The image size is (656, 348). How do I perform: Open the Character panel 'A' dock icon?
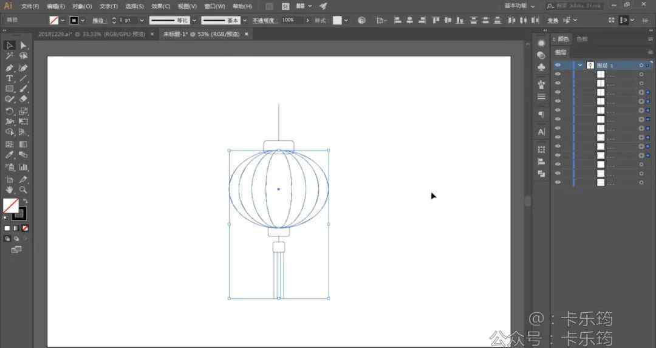click(x=541, y=132)
